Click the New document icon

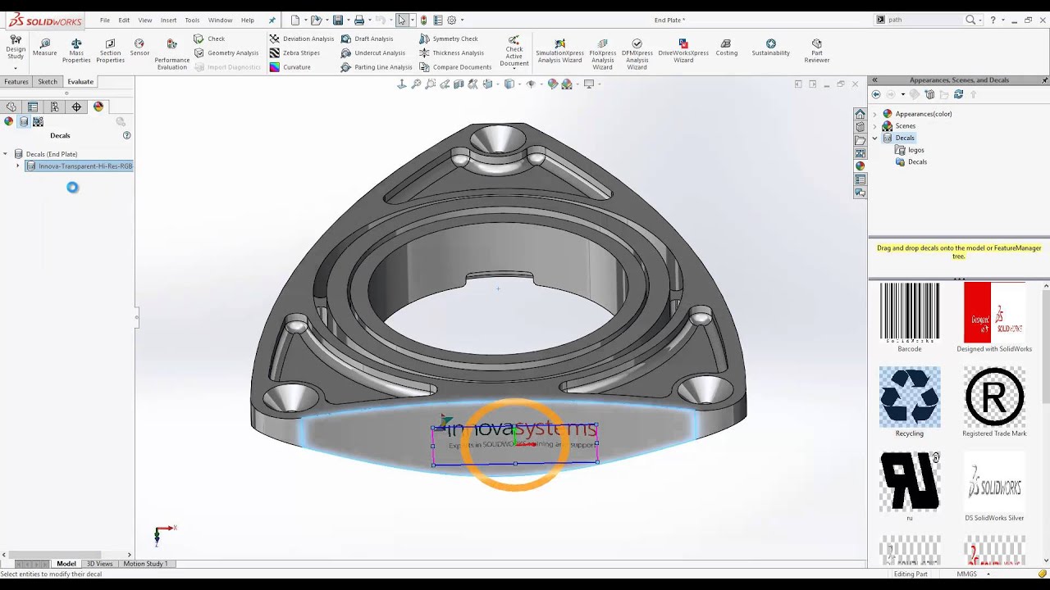point(295,20)
